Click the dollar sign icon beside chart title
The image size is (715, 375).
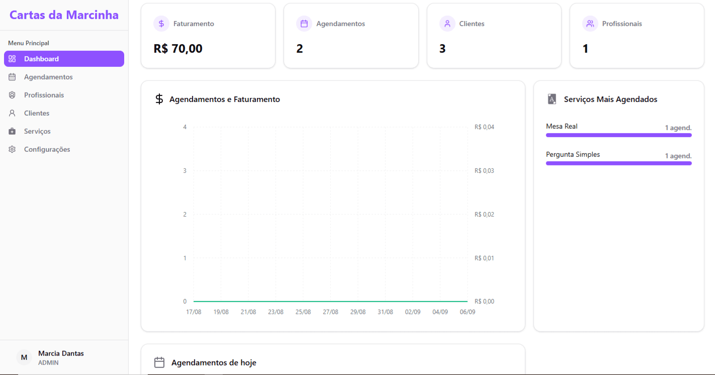coord(159,99)
